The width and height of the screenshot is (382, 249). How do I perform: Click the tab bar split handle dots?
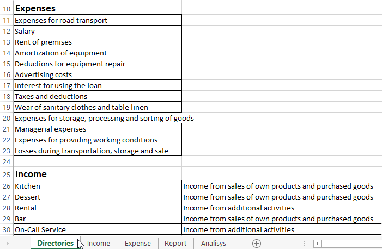pos(305,244)
